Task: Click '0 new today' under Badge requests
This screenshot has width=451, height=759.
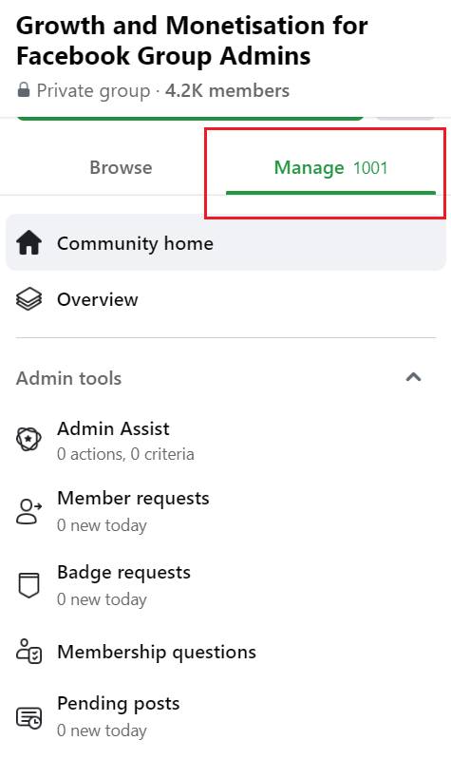Action: [102, 599]
